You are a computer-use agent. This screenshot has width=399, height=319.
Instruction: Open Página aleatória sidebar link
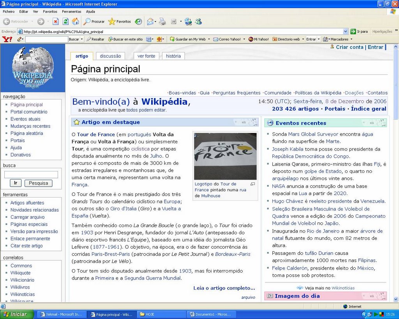27,133
